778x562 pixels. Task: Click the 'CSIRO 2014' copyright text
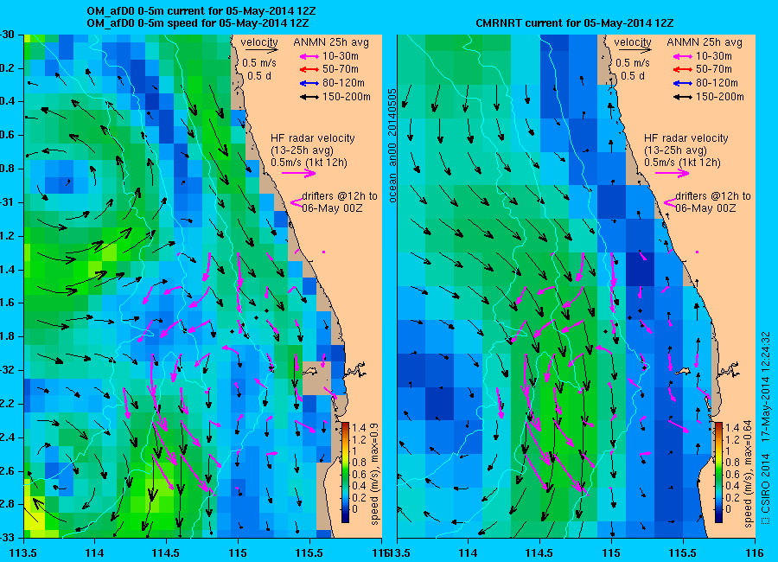point(766,482)
